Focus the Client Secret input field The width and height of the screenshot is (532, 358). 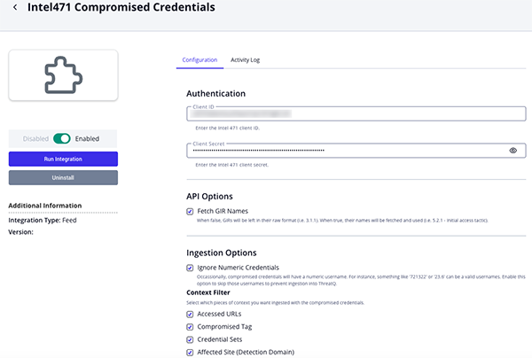[x=356, y=151]
